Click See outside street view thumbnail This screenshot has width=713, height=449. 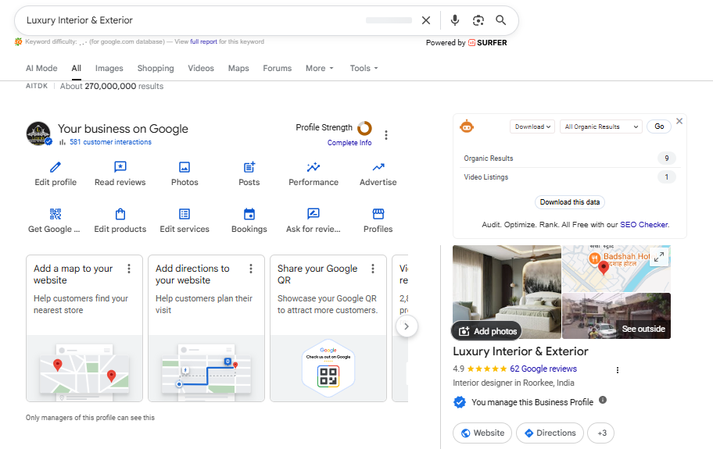pyautogui.click(x=617, y=316)
